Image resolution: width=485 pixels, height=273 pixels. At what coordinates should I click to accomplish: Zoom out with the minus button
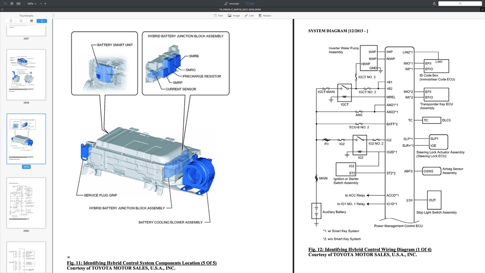pyautogui.click(x=41, y=4)
